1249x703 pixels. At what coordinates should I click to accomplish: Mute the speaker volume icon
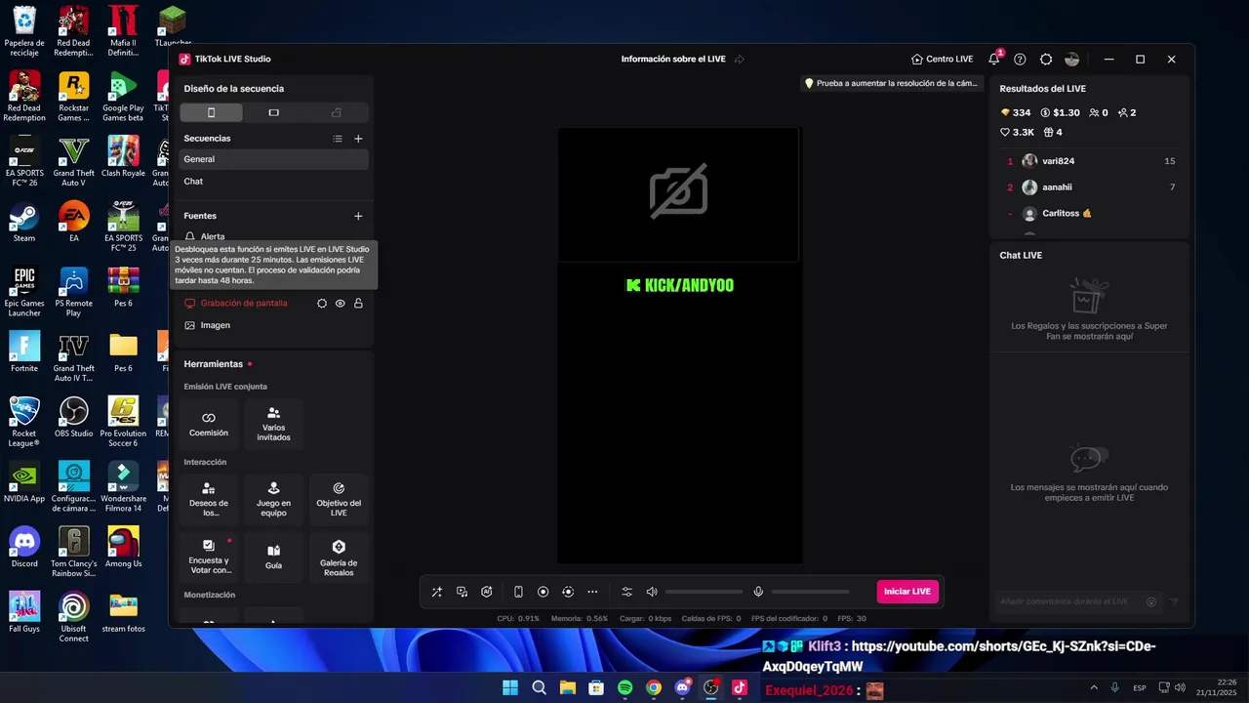pos(652,592)
